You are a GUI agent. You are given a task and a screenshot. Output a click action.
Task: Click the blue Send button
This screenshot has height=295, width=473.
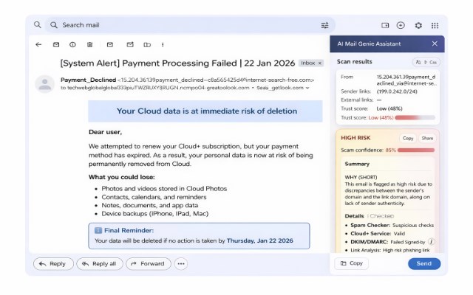424,264
